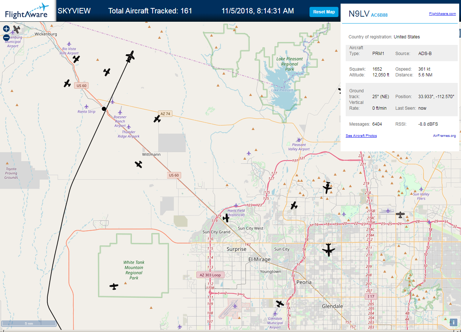Click the position coordinates value
This screenshot has height=332, width=461.
pos(436,97)
